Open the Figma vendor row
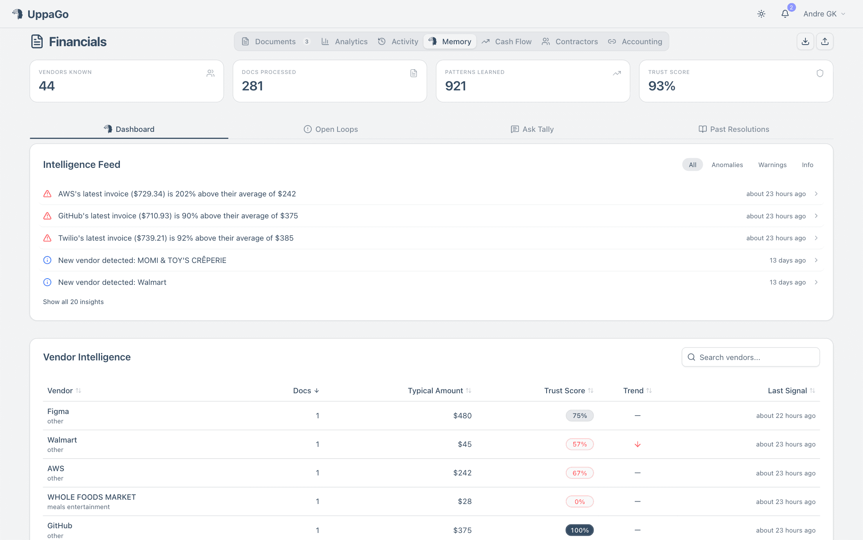The height and width of the screenshot is (540, 863). point(431,416)
